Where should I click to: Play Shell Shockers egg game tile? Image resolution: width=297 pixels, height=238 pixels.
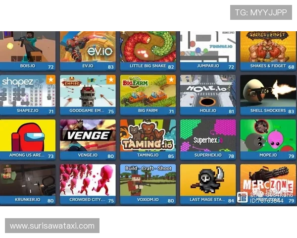[x=268, y=91]
